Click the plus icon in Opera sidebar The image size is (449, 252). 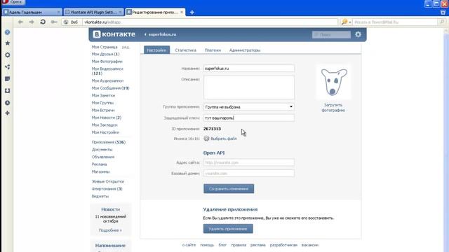pyautogui.click(x=8, y=113)
